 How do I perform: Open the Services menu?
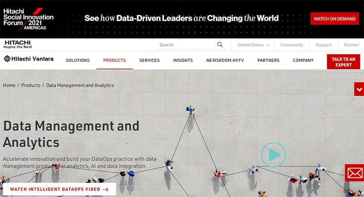click(150, 61)
